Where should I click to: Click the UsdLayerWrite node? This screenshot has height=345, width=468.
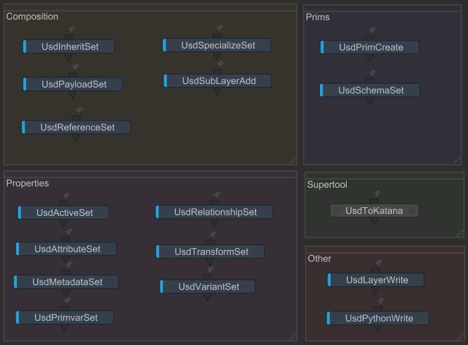click(x=376, y=280)
